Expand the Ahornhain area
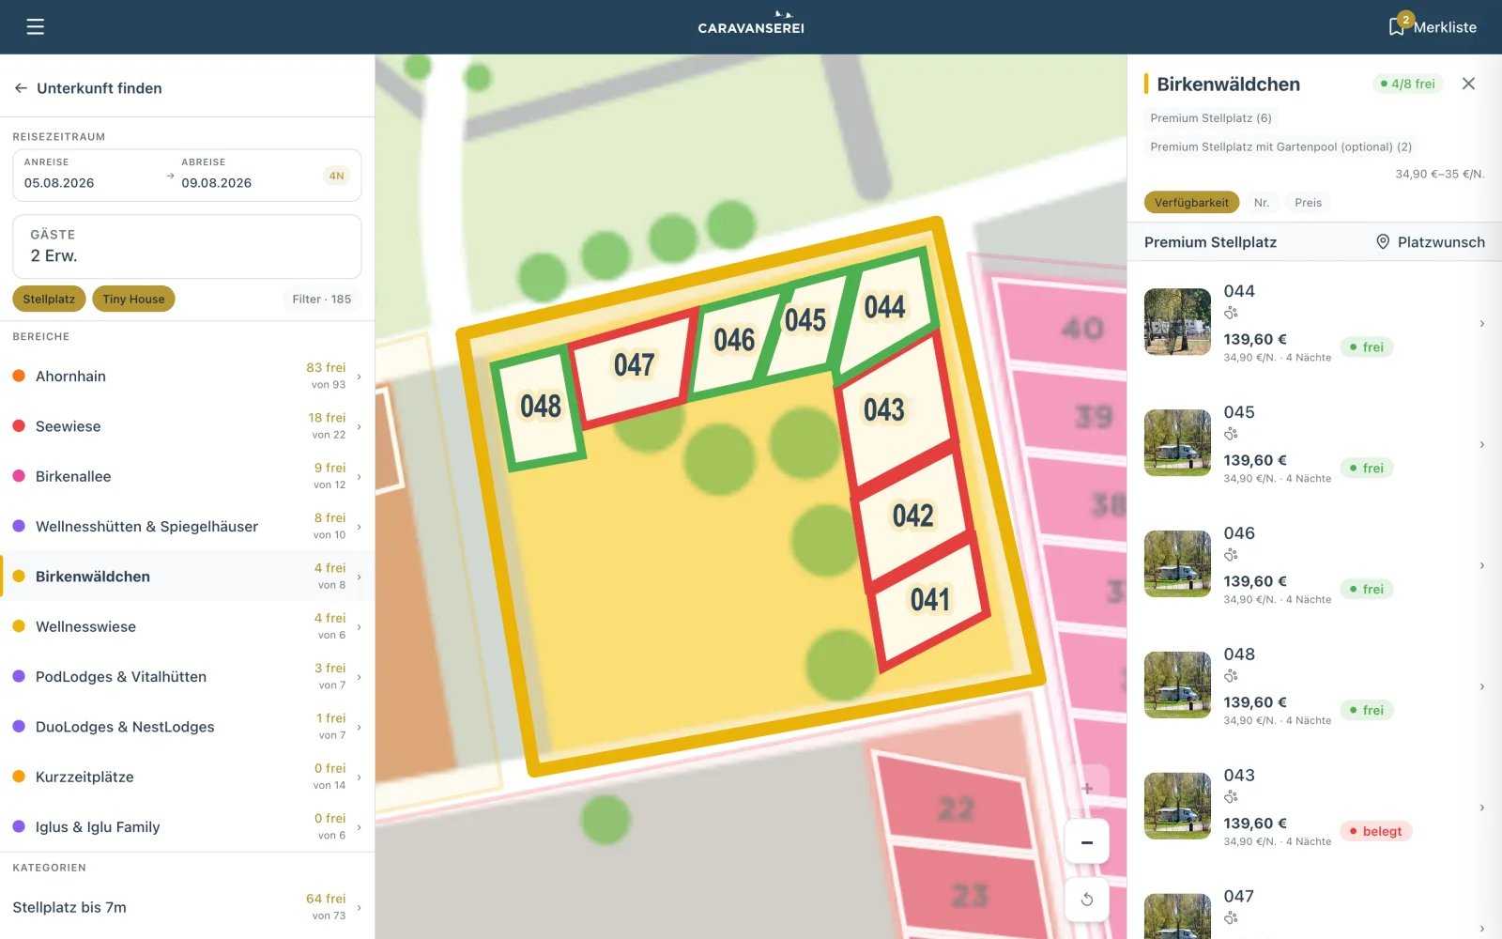This screenshot has width=1502, height=939. (x=188, y=376)
